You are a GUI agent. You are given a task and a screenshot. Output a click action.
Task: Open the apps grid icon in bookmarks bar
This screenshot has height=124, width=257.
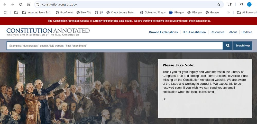pyautogui.click(x=6, y=12)
